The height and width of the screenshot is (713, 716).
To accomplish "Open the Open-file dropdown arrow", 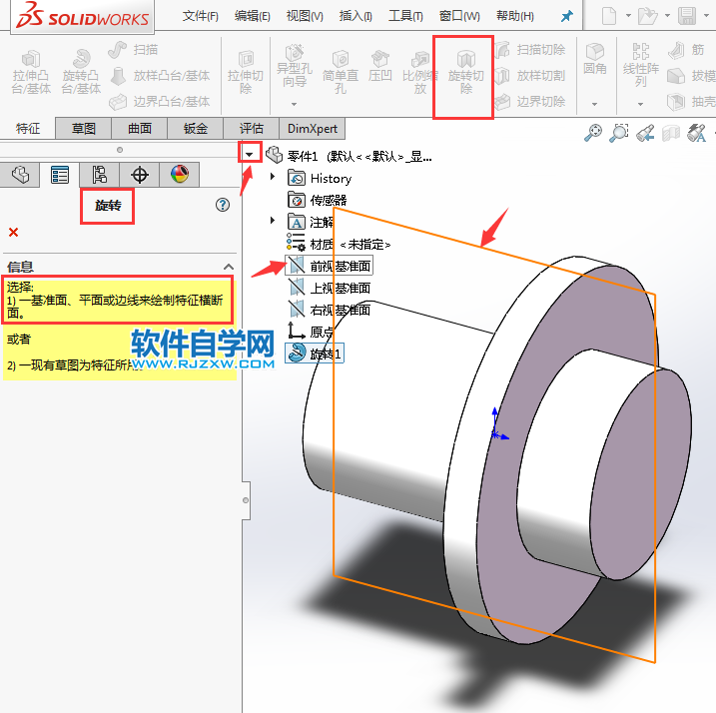I will 667,16.
